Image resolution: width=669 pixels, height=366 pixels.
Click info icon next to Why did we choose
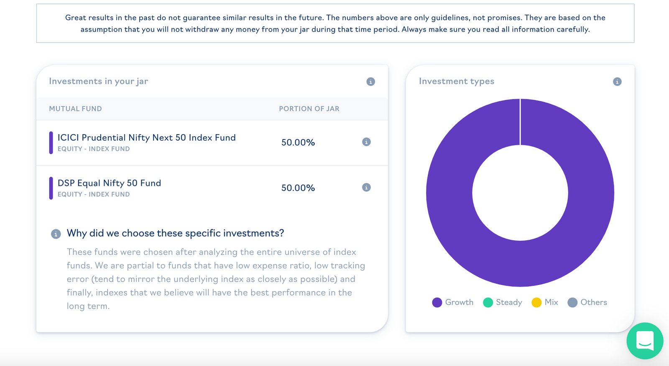[x=56, y=234]
